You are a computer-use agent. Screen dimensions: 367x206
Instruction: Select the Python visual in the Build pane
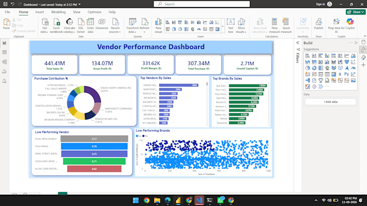(346, 74)
